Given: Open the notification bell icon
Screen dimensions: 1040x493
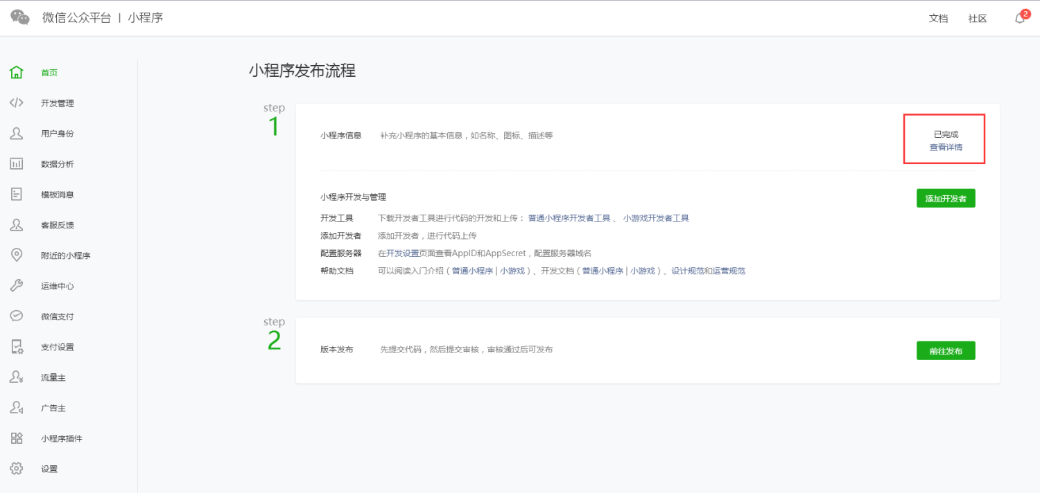Looking at the screenshot, I should click(1019, 19).
